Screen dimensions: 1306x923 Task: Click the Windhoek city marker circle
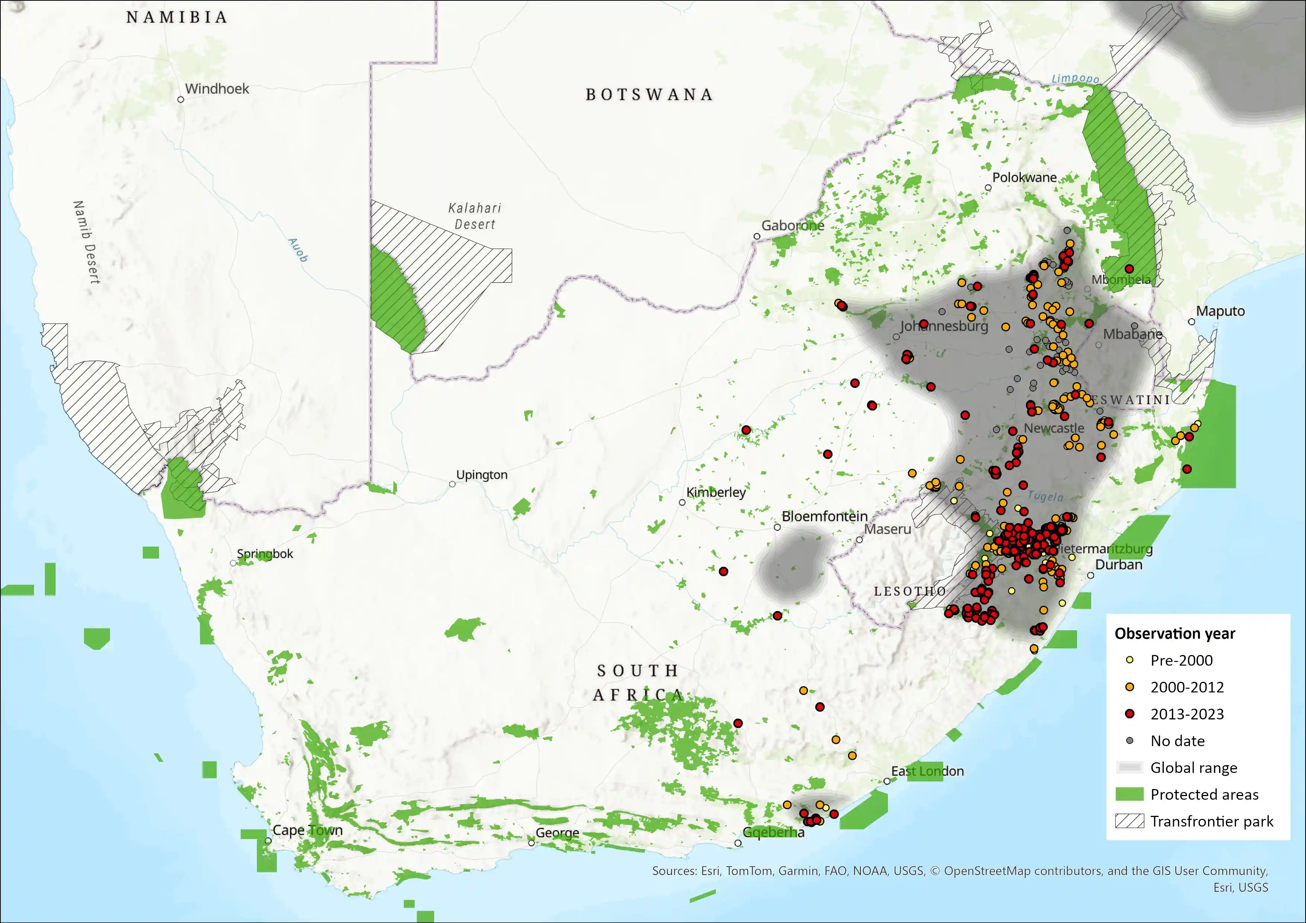tap(181, 99)
